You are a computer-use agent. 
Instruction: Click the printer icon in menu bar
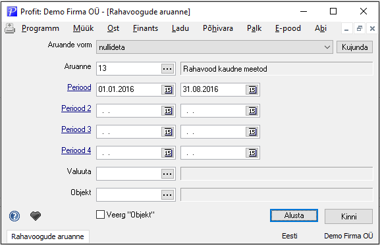click(x=10, y=28)
